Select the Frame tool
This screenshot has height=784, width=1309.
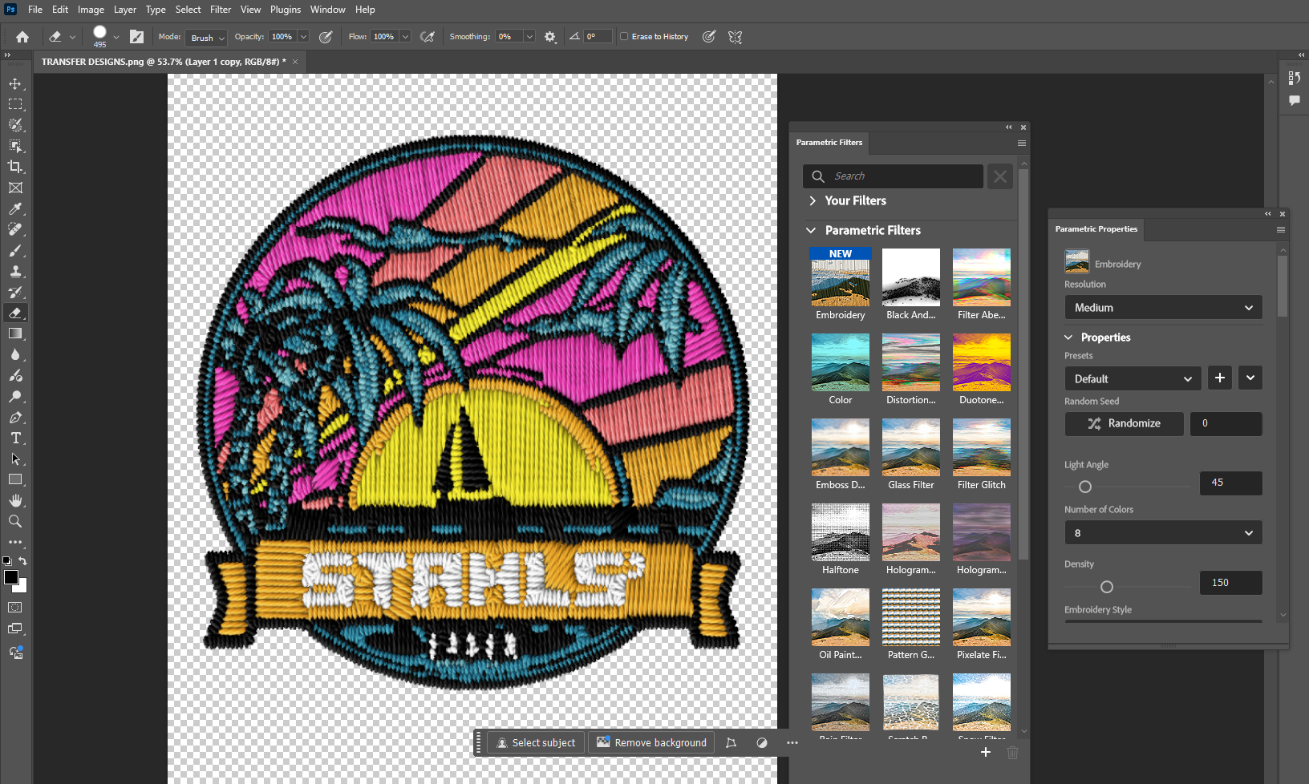tap(15, 188)
